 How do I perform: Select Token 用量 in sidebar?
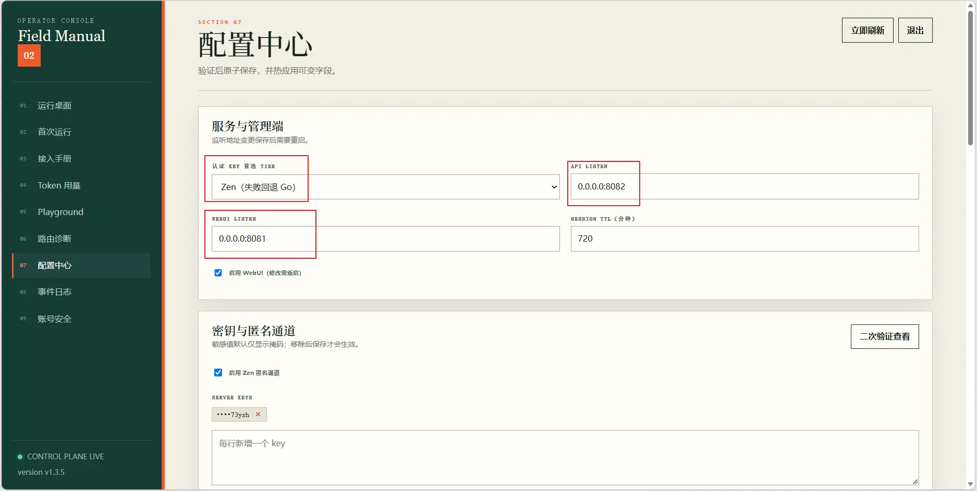coord(81,185)
